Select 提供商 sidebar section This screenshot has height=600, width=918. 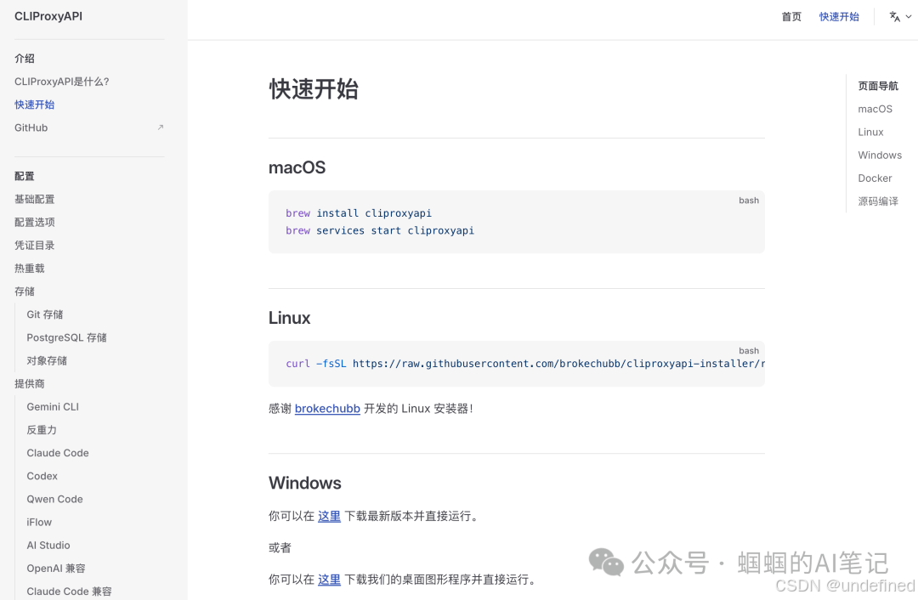[29, 383]
